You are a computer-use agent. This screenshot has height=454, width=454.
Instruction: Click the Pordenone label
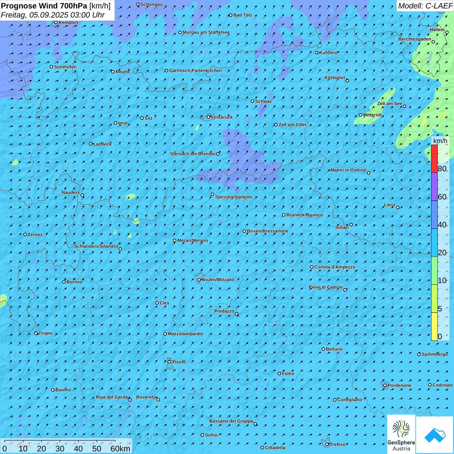pyautogui.click(x=400, y=385)
